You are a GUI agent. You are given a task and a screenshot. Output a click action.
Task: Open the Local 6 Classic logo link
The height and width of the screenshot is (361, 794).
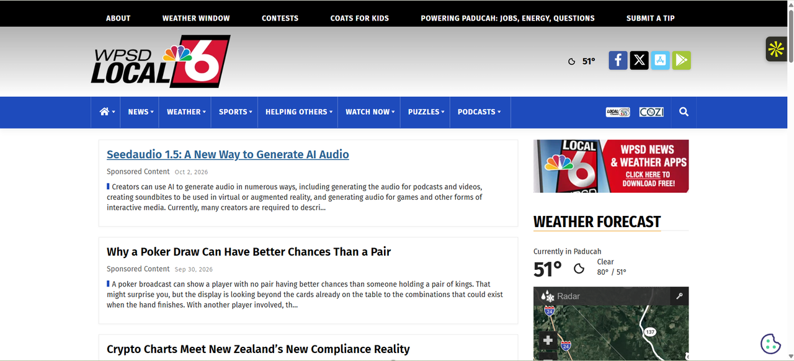[x=618, y=112]
